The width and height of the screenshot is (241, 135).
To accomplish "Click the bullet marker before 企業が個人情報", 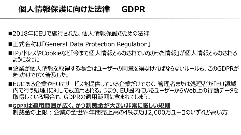I will click(x=10, y=68).
